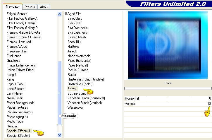The height and width of the screenshot is (140, 212).
Task: Choose the Watercolor filter
Action: coord(75,107)
